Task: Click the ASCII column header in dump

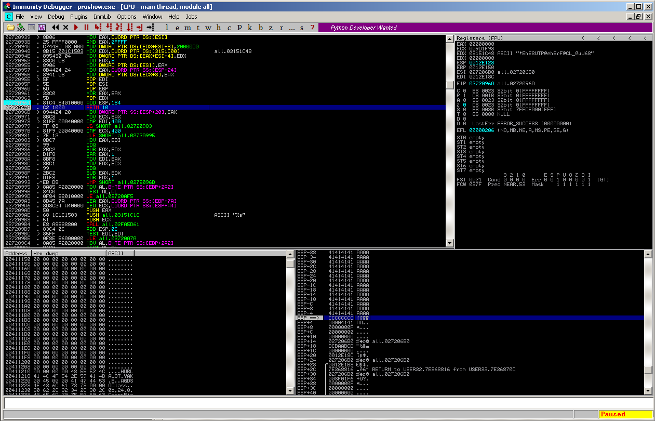Action: coord(120,253)
